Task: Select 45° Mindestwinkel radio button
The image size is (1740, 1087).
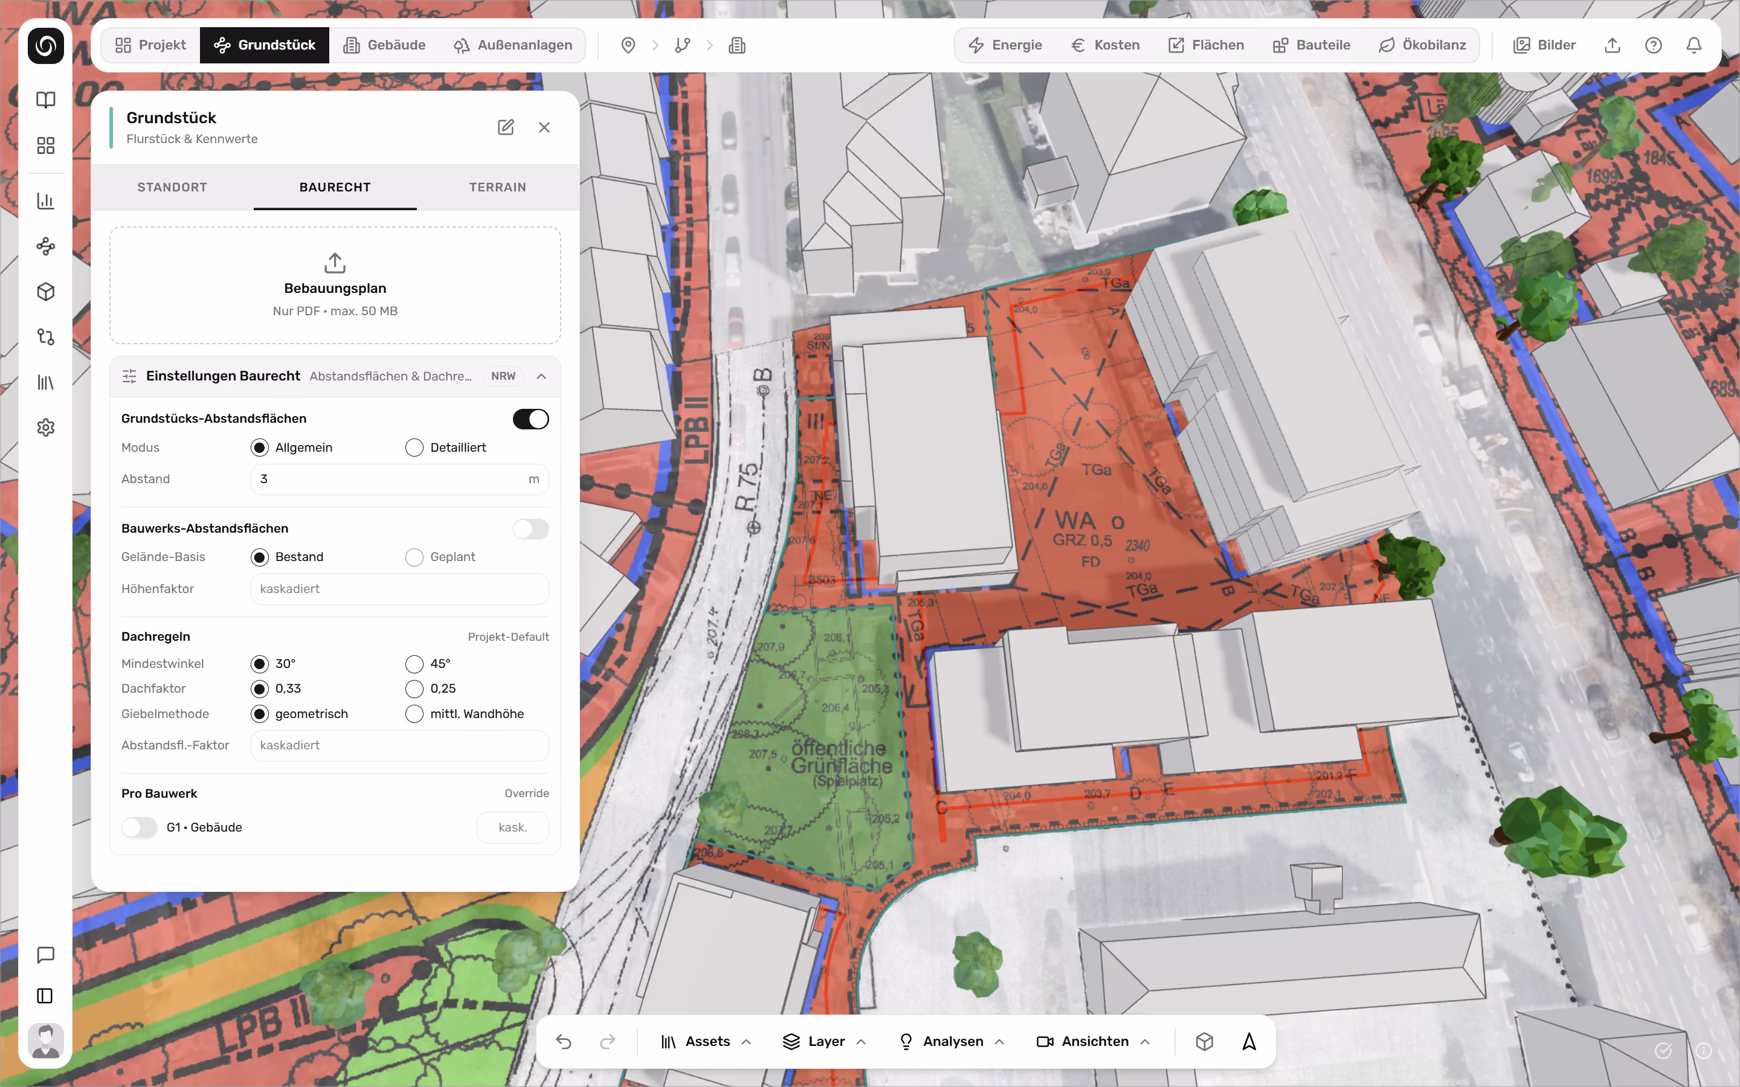Action: click(414, 664)
